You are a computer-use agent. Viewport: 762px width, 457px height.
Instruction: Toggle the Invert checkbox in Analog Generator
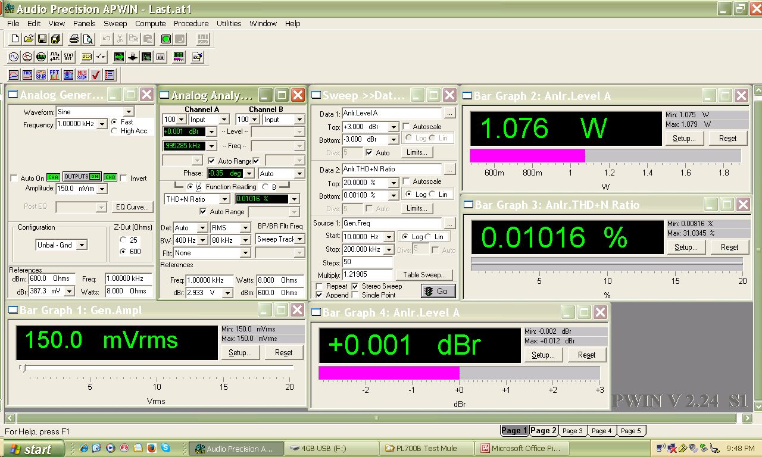click(124, 178)
